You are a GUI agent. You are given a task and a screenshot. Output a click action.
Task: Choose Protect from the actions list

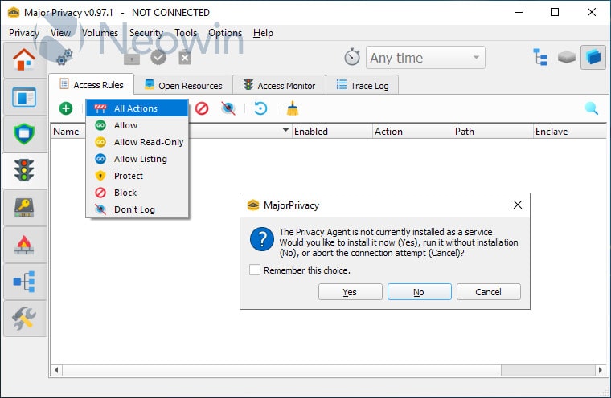[137, 176]
